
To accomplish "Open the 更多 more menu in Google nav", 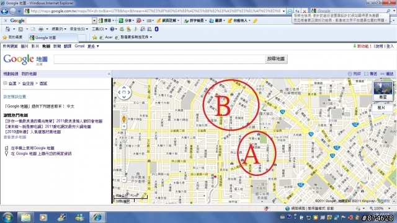I will coord(93,46).
